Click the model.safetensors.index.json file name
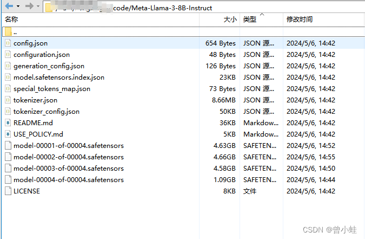Screen dimensions: 365x239 tap(59, 77)
